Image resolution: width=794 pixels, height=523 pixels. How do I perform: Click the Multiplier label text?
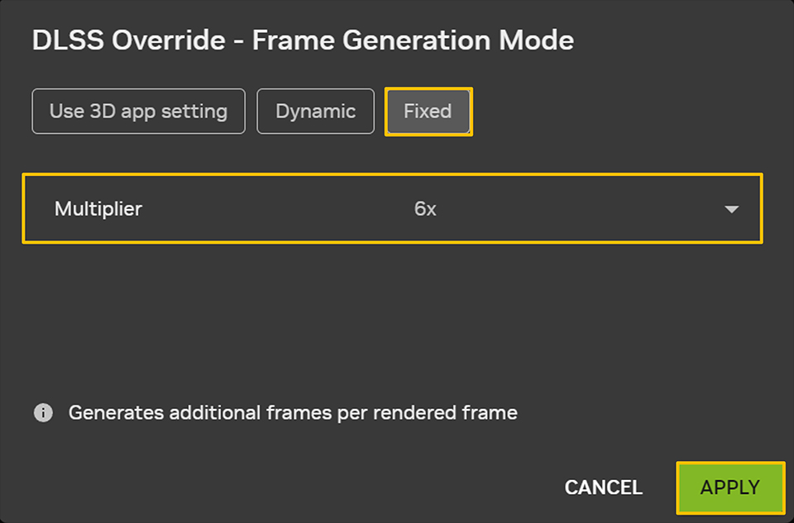coord(98,209)
